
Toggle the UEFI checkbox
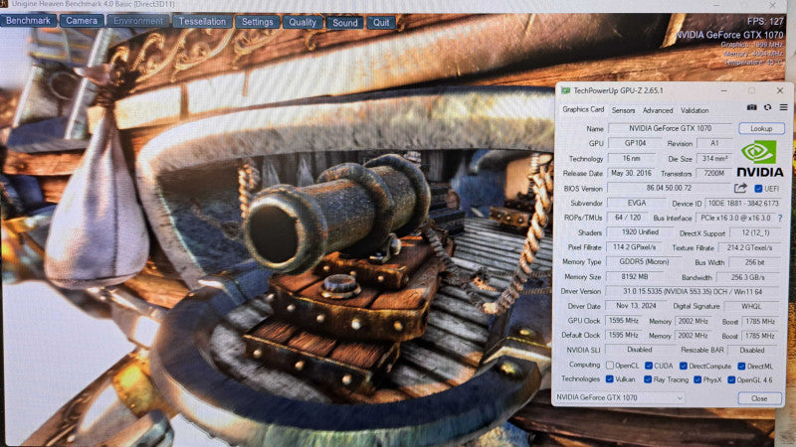(x=758, y=189)
